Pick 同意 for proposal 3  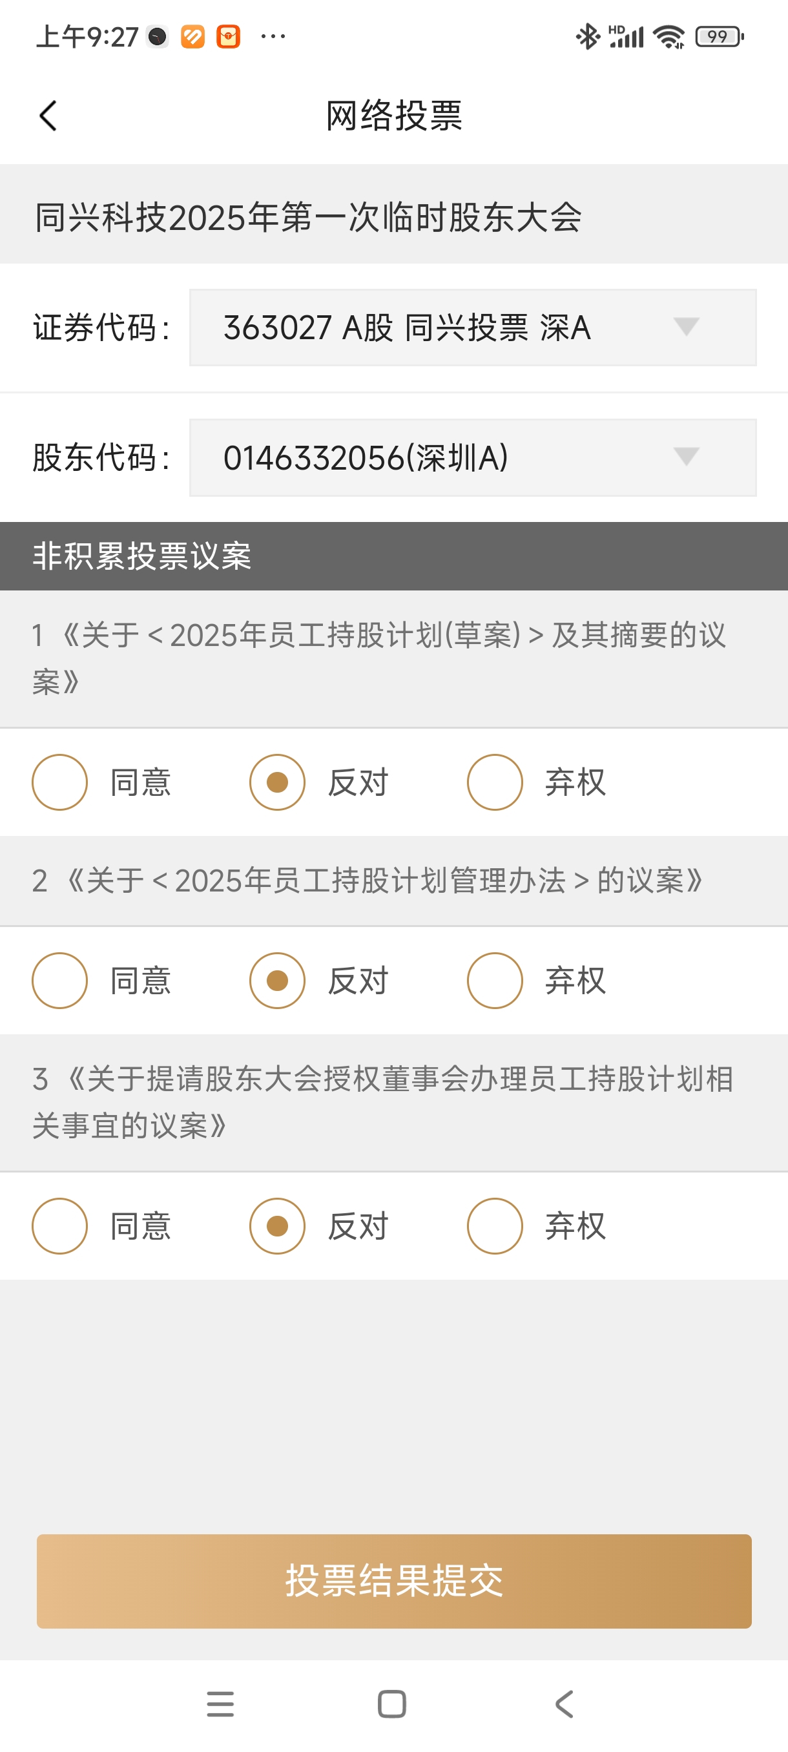pyautogui.click(x=60, y=1225)
